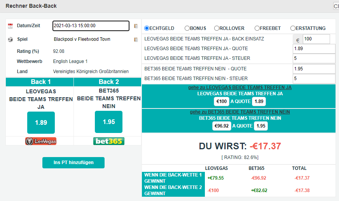Click the soccer ball icon next to Spiel
This screenshot has width=339, height=201.
pyautogui.click(x=10, y=40)
